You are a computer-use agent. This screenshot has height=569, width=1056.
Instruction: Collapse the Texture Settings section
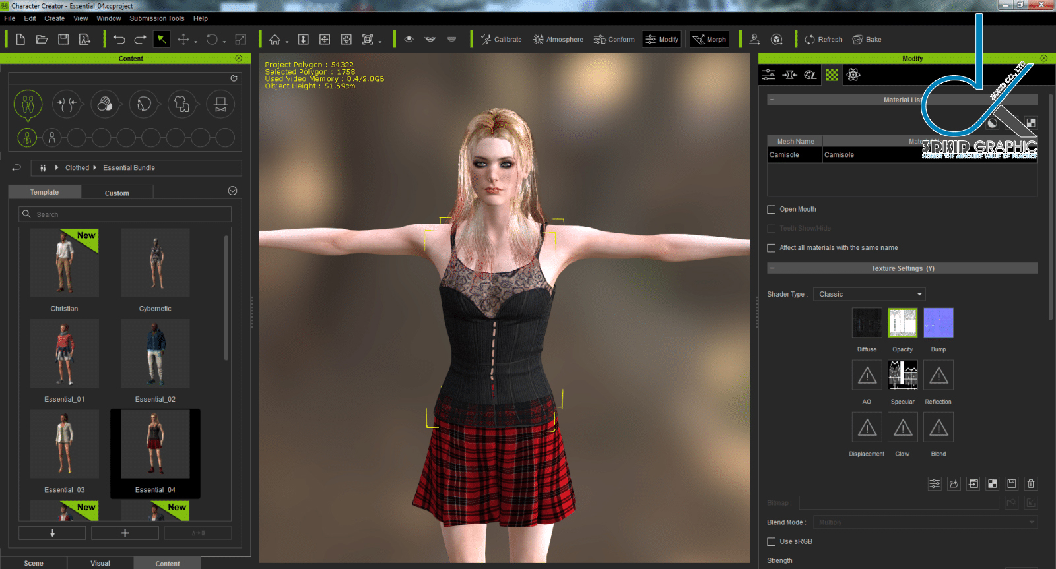pyautogui.click(x=772, y=269)
